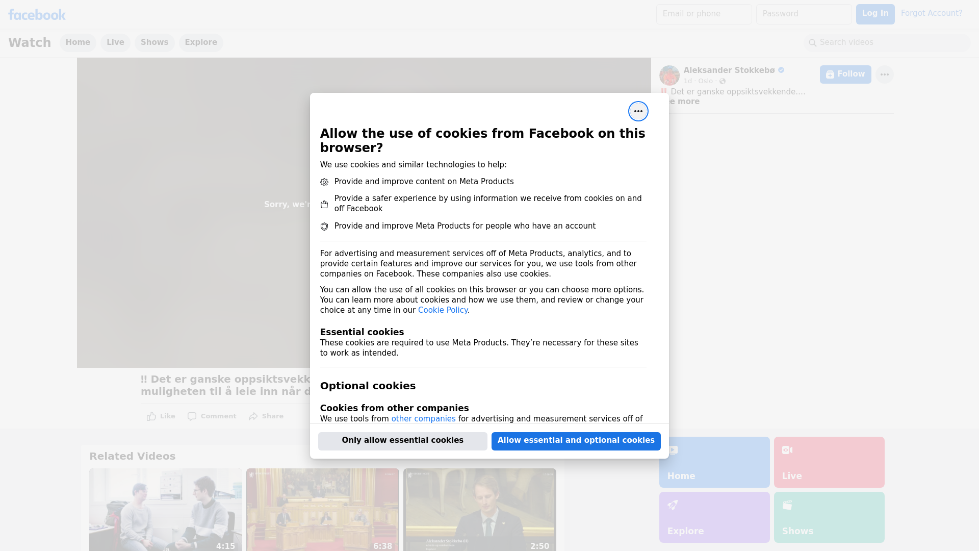This screenshot has width=979, height=551.
Task: Follow Aleksander Stokkebø
Action: point(845,74)
